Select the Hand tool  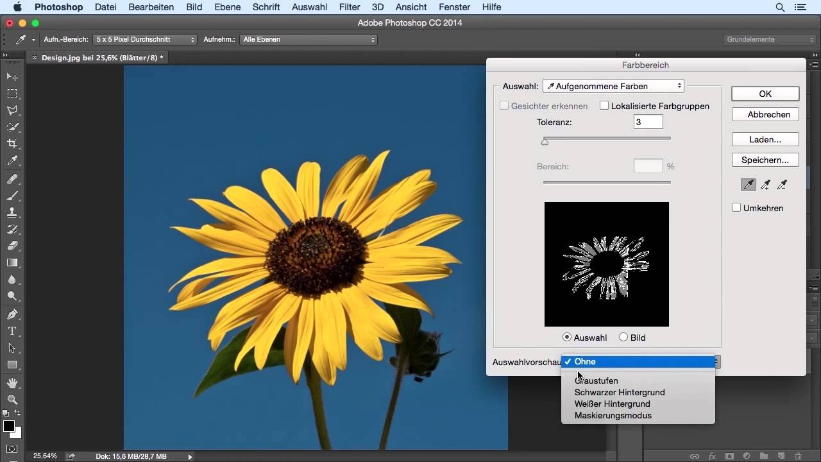12,383
